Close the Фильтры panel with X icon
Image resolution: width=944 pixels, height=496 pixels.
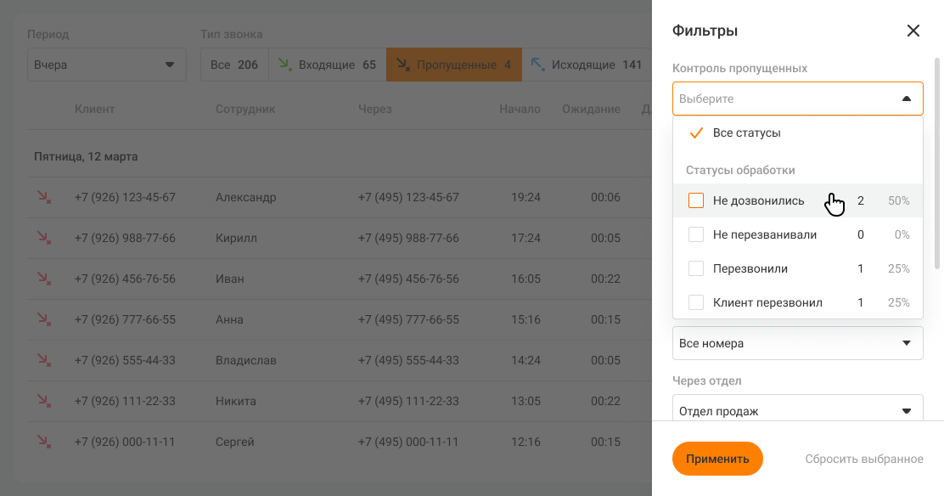[913, 31]
